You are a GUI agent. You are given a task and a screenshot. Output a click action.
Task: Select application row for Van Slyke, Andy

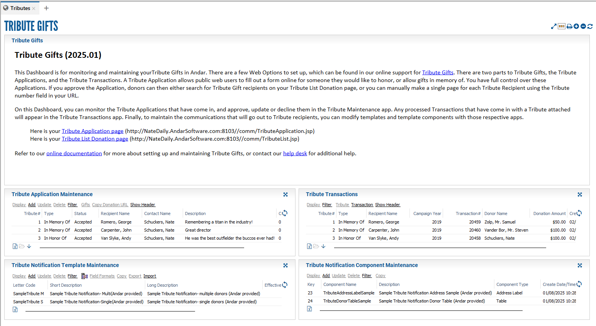(x=147, y=238)
